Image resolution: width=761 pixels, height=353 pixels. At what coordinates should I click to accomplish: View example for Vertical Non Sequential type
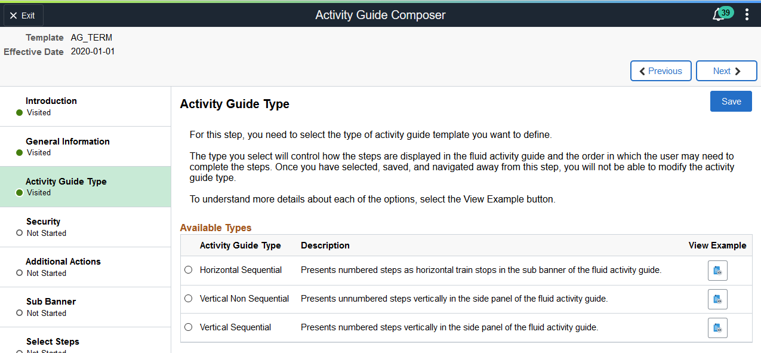717,299
